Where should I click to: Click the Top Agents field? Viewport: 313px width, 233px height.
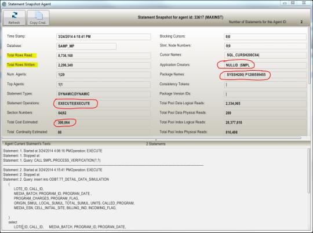point(103,85)
